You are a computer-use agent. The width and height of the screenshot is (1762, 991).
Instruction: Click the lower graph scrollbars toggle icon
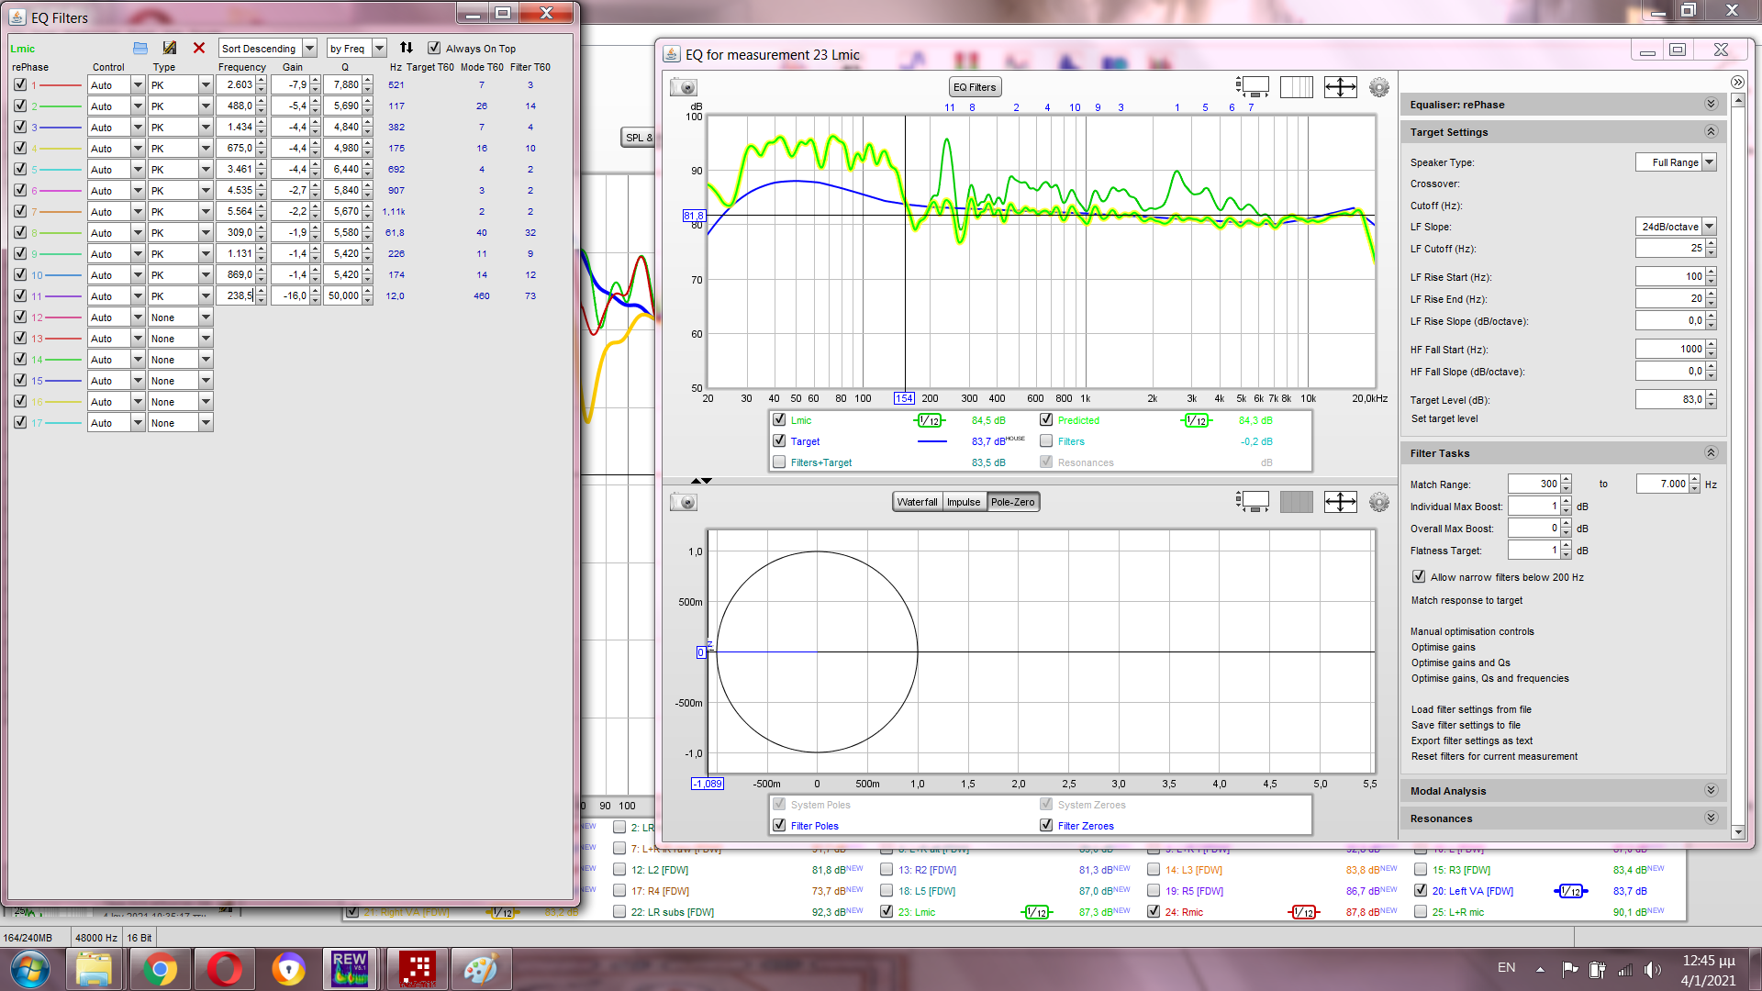click(1252, 502)
